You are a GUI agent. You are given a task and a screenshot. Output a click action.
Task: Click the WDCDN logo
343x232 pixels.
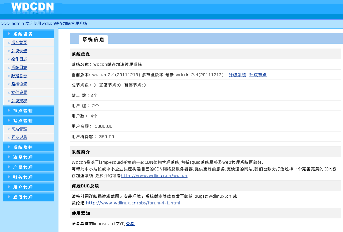(32, 7)
